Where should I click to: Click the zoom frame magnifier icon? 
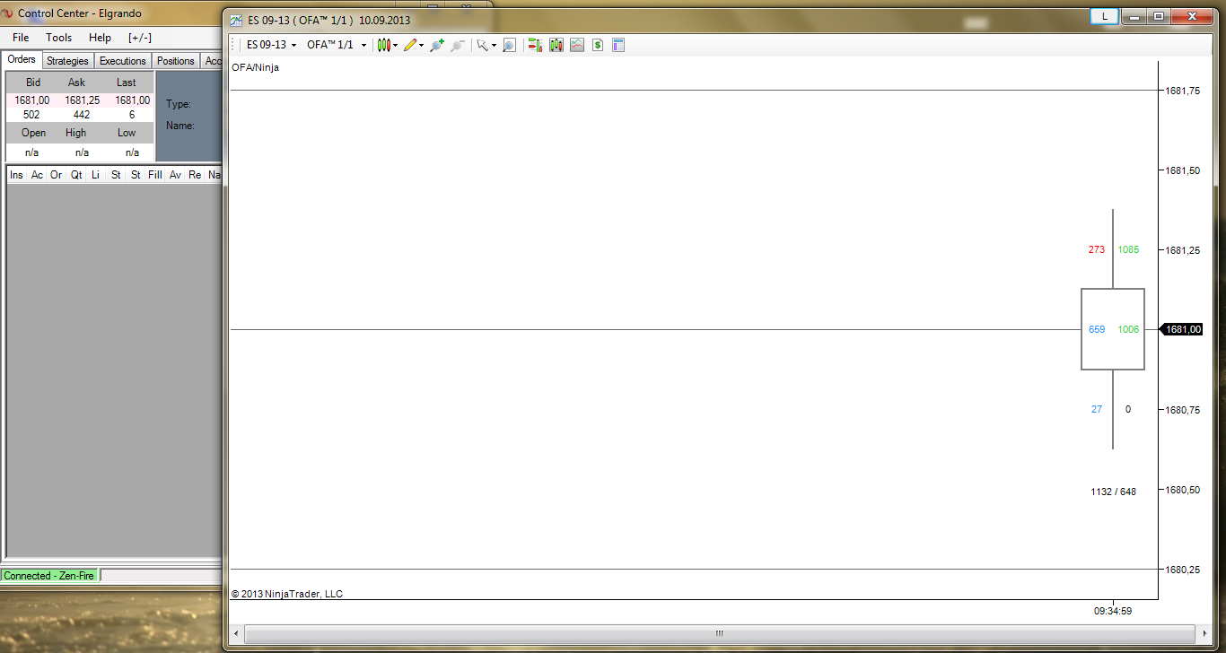coord(509,45)
